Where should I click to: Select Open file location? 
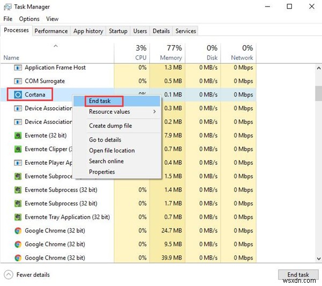116,150
